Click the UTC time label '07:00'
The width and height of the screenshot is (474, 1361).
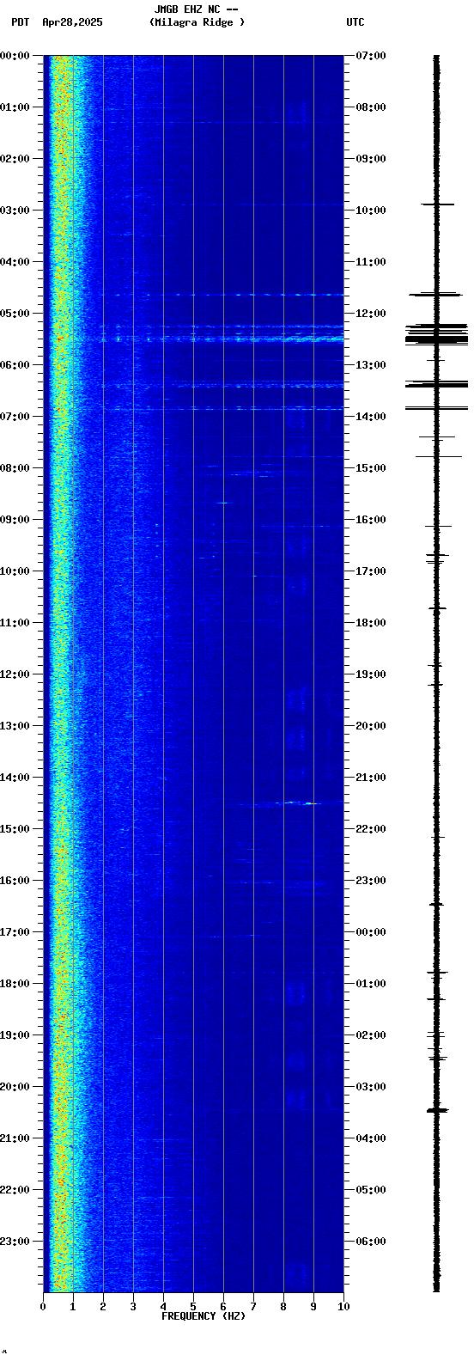tap(371, 56)
